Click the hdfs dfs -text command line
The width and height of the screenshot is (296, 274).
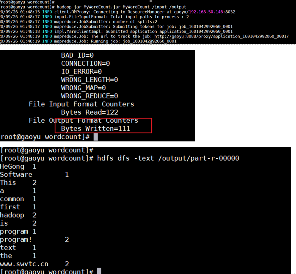tap(168, 158)
